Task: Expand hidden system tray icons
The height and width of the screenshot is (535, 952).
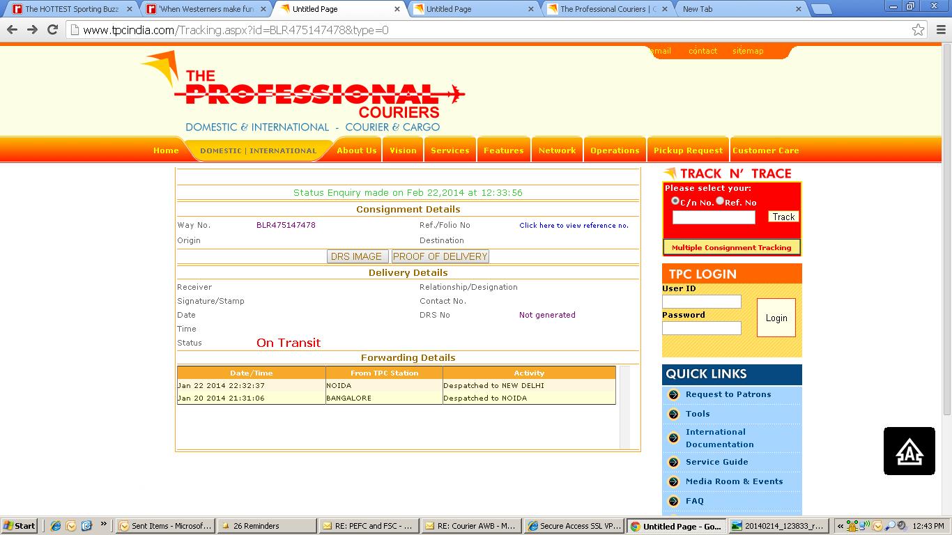Action: click(840, 526)
